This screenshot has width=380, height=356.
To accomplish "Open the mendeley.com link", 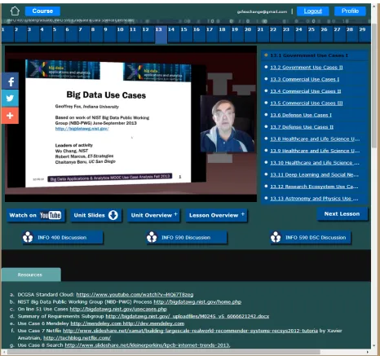I will tap(95, 323).
